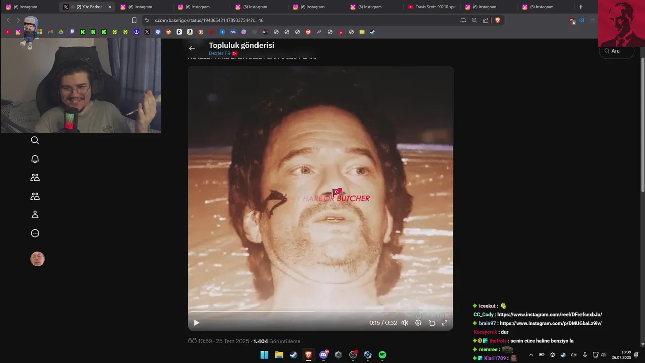The width and height of the screenshot is (645, 363).
Task: Open the Google Drive bookmark
Action: [x=61, y=32]
